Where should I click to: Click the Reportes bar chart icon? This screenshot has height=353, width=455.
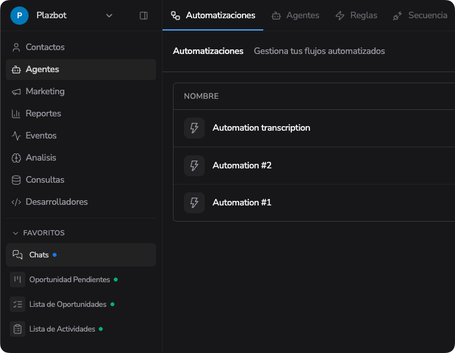point(16,114)
